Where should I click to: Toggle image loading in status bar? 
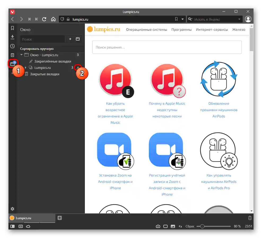[x=173, y=226]
